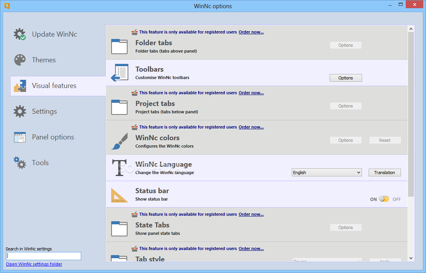Click the Themes palette icon
Image resolution: width=426 pixels, height=273 pixels.
pyautogui.click(x=20, y=60)
